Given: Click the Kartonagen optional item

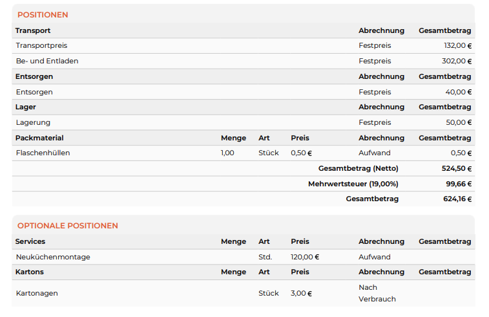Looking at the screenshot, I should click(37, 293).
